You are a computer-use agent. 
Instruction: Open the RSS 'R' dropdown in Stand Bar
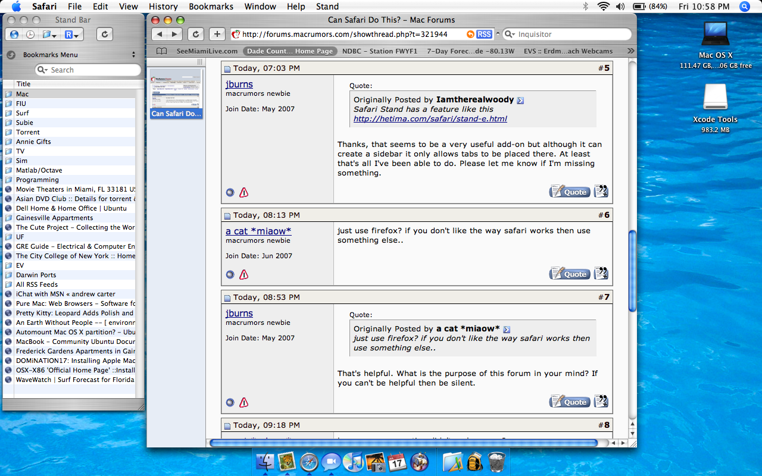click(x=71, y=35)
